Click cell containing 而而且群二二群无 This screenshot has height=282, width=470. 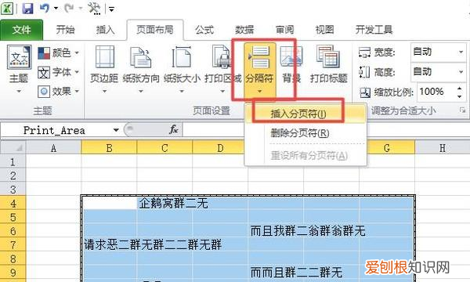pos(276,273)
